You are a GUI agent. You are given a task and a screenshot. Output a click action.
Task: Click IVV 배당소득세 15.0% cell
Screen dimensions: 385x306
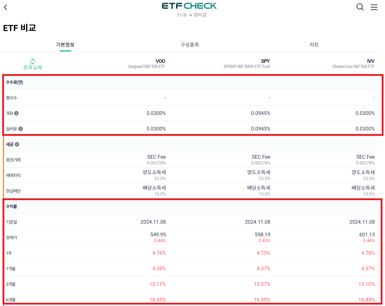coord(363,190)
